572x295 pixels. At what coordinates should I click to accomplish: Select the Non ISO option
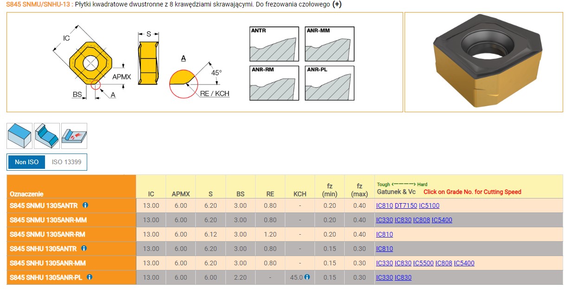(x=26, y=162)
